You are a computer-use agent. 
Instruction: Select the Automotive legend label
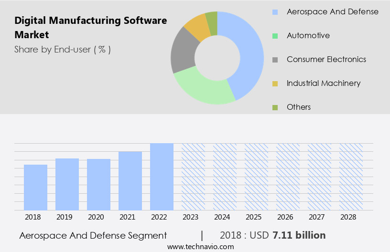coord(308,35)
